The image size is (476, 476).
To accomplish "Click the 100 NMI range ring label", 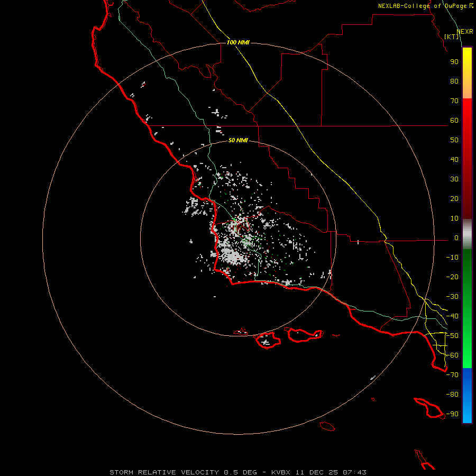I will pyautogui.click(x=238, y=42).
